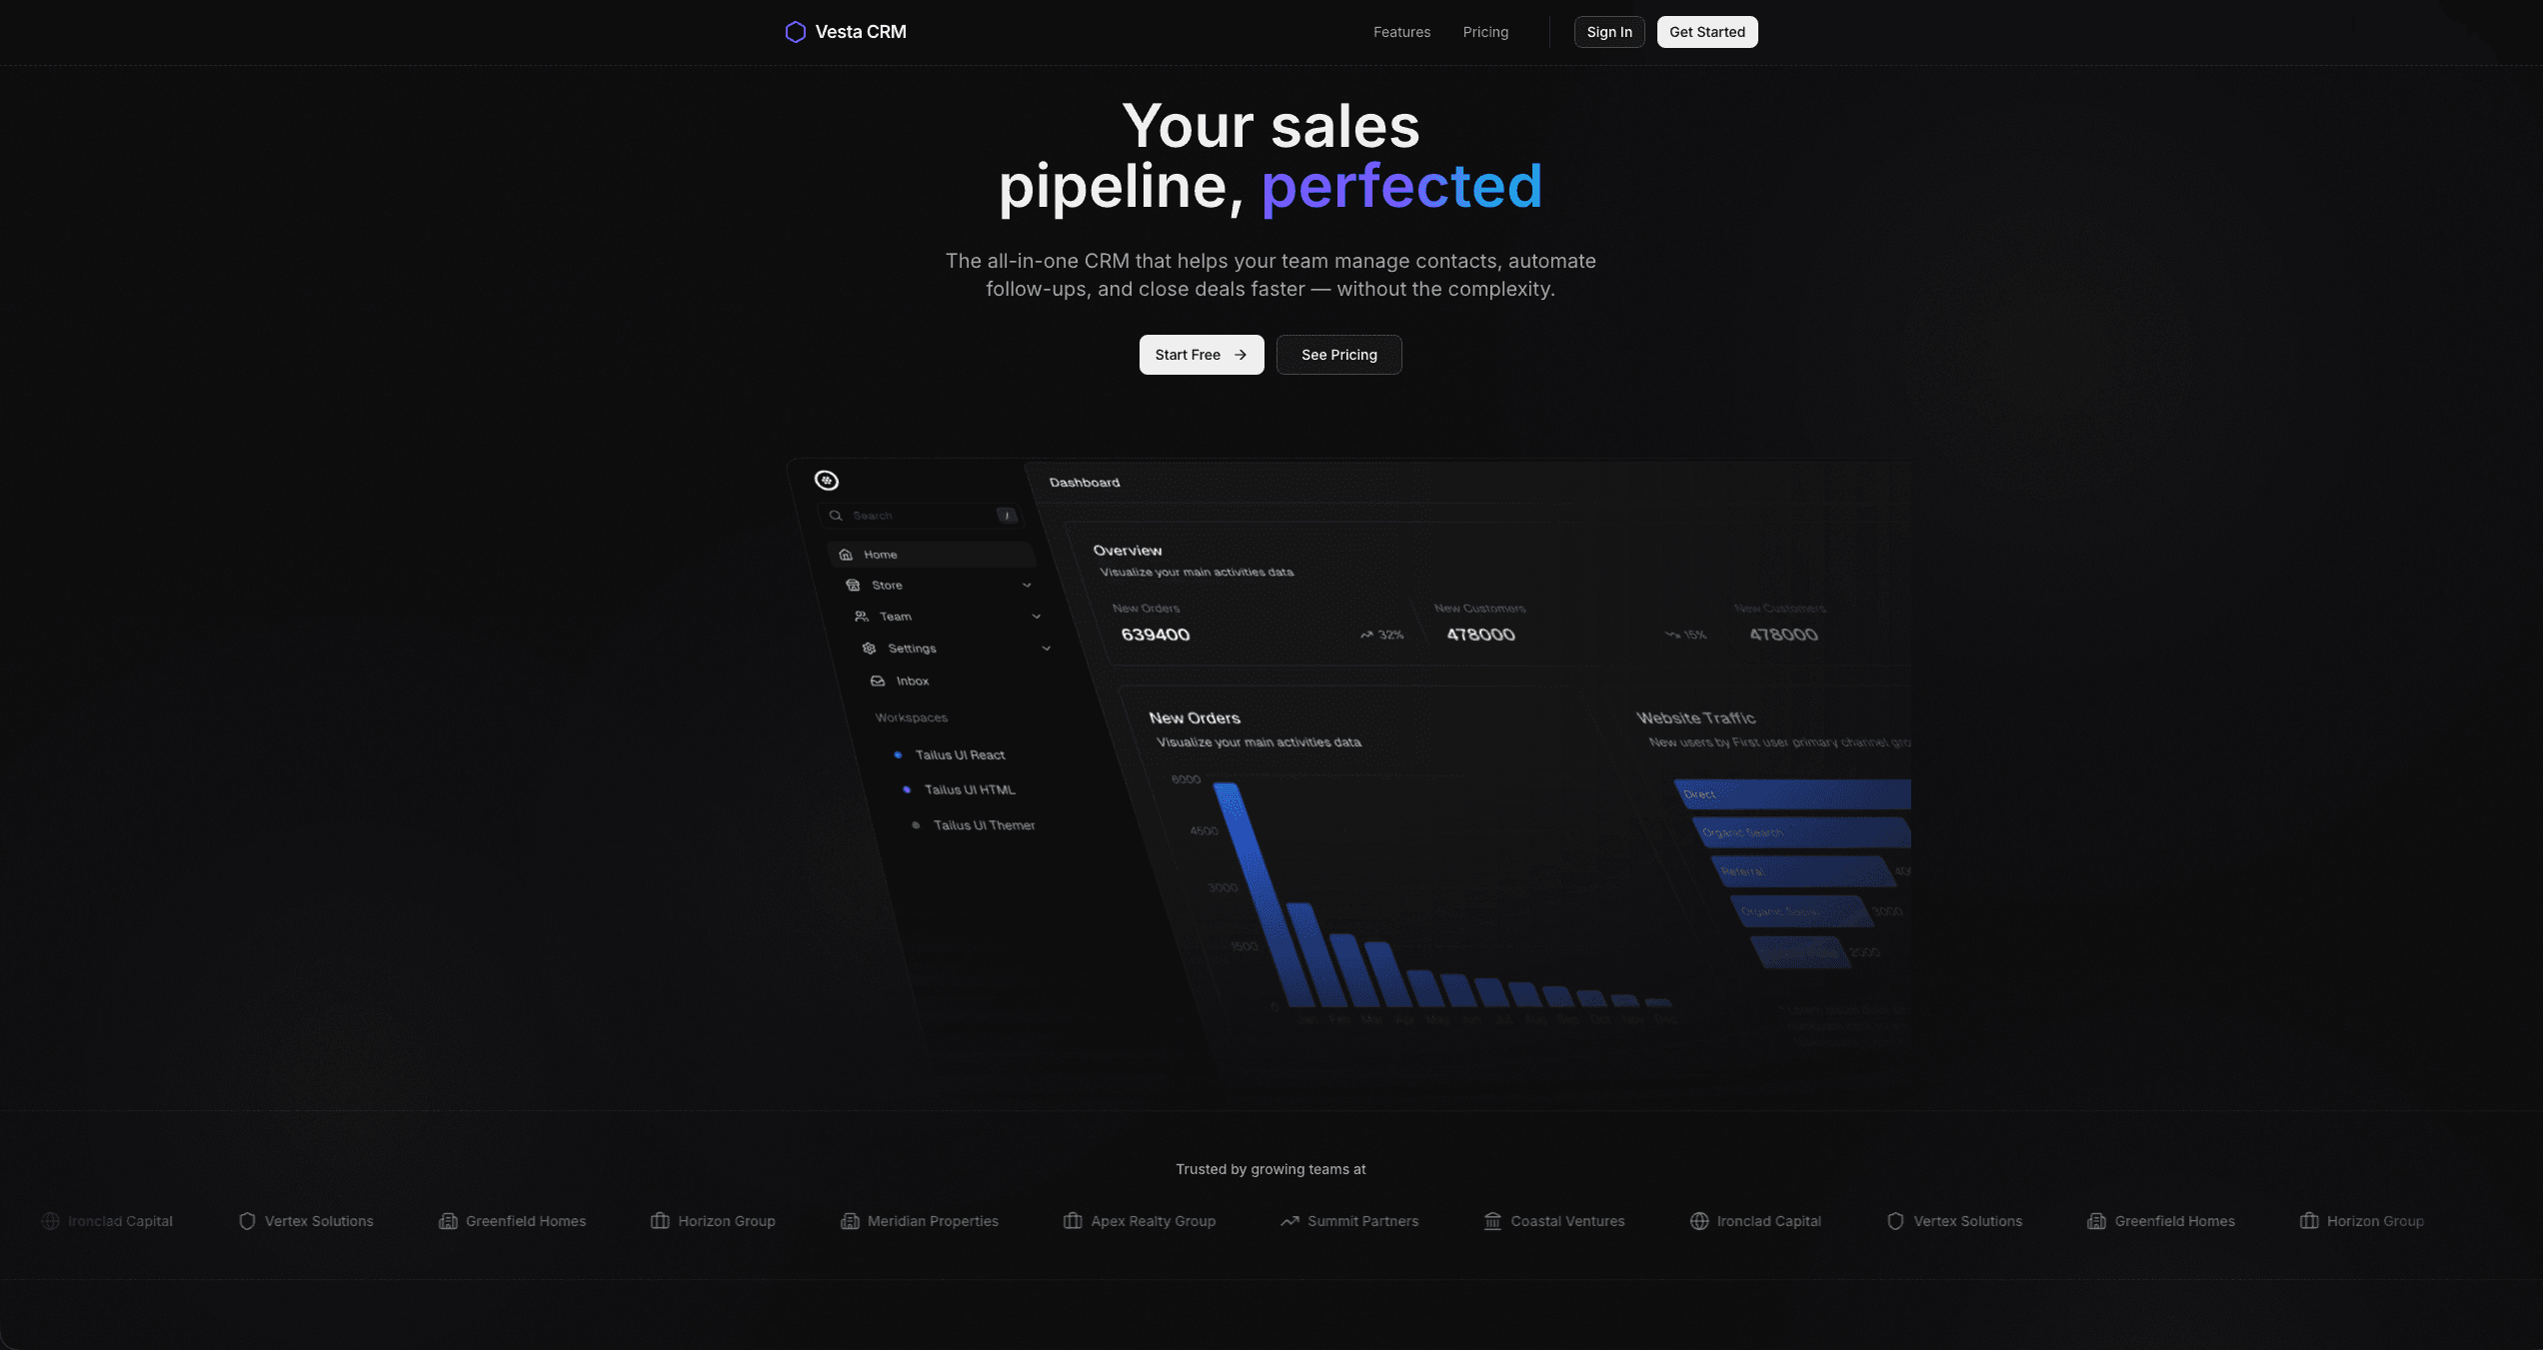Click the dashboard Search input field
Viewport: 2543px width, 1350px height.
922,516
